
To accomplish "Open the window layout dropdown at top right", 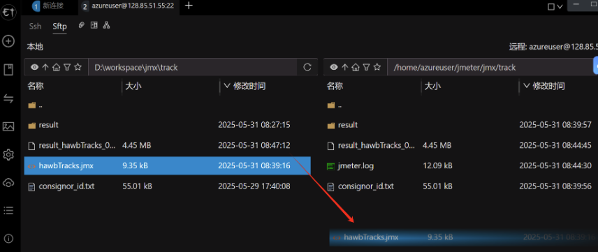I will click(555, 6).
